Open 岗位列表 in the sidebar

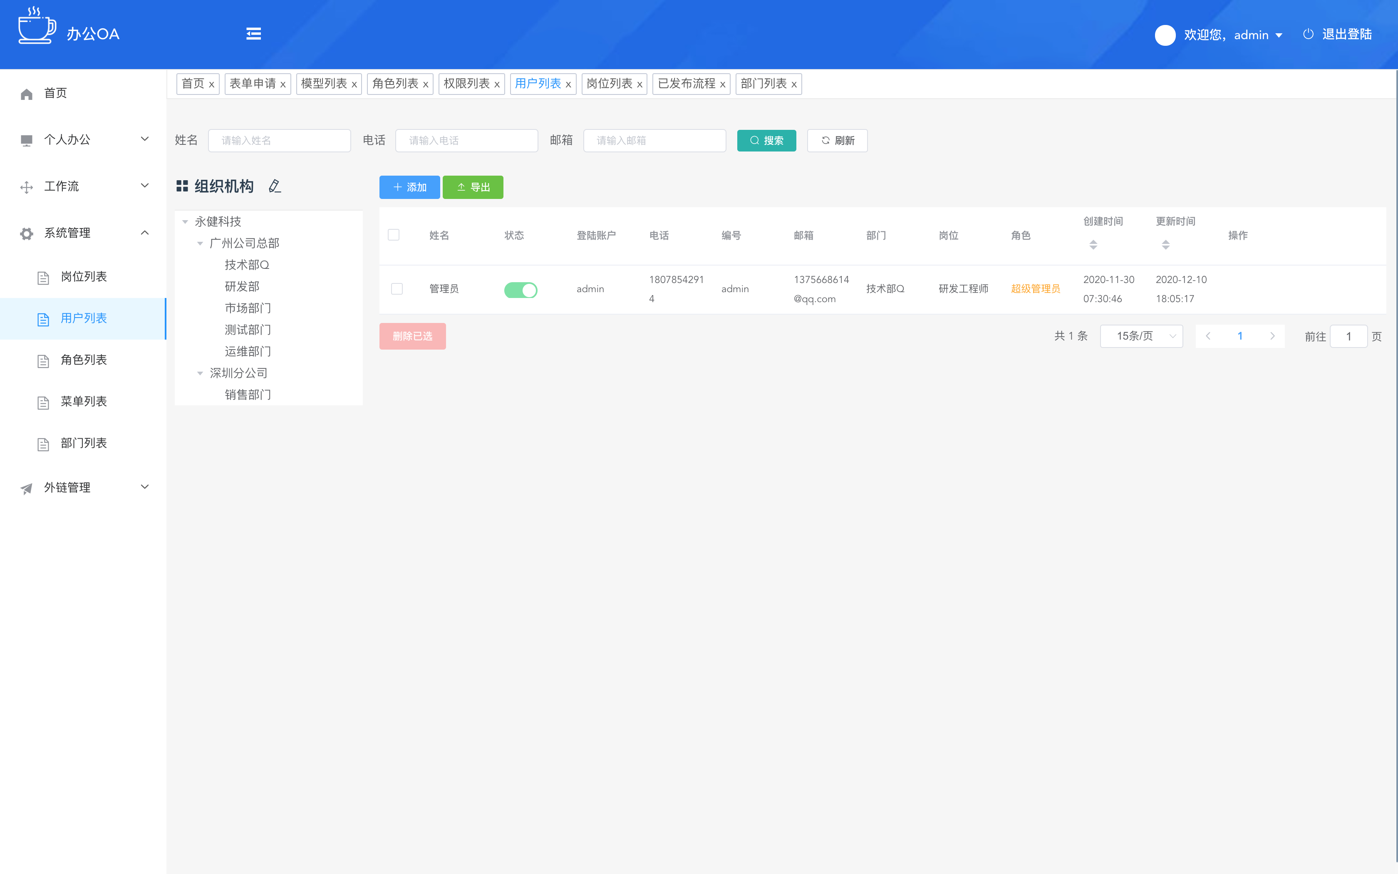(x=83, y=276)
